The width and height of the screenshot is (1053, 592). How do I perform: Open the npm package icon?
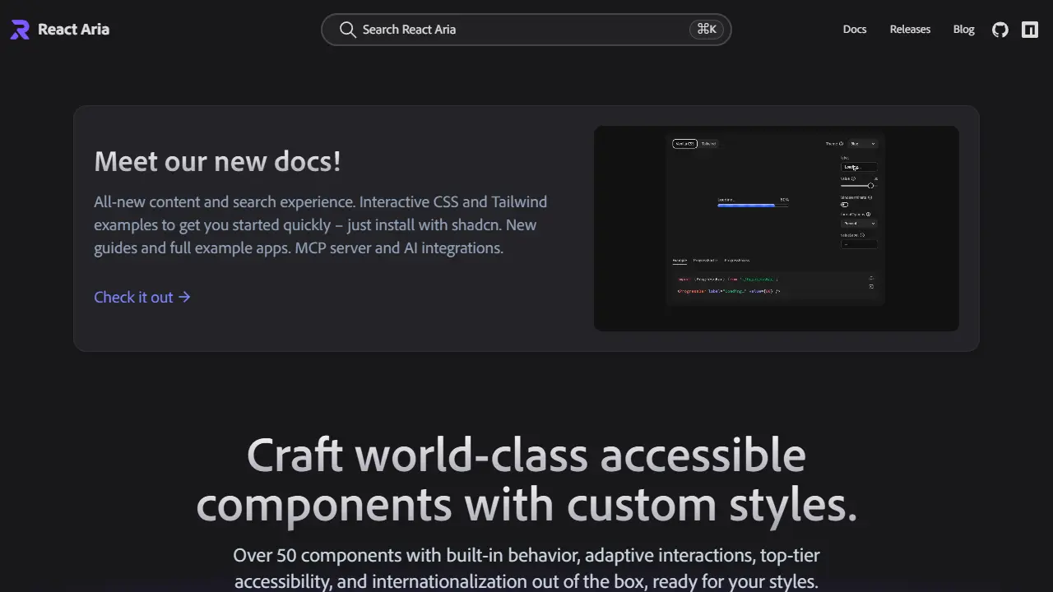click(x=1030, y=30)
